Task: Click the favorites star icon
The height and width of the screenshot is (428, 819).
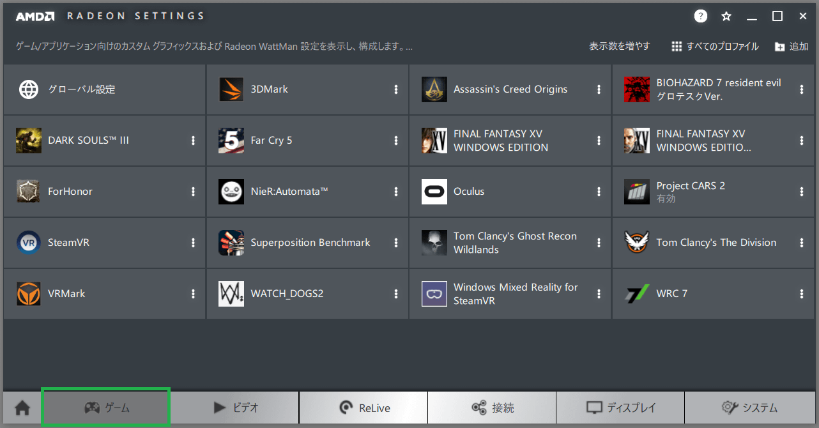Action: point(726,16)
